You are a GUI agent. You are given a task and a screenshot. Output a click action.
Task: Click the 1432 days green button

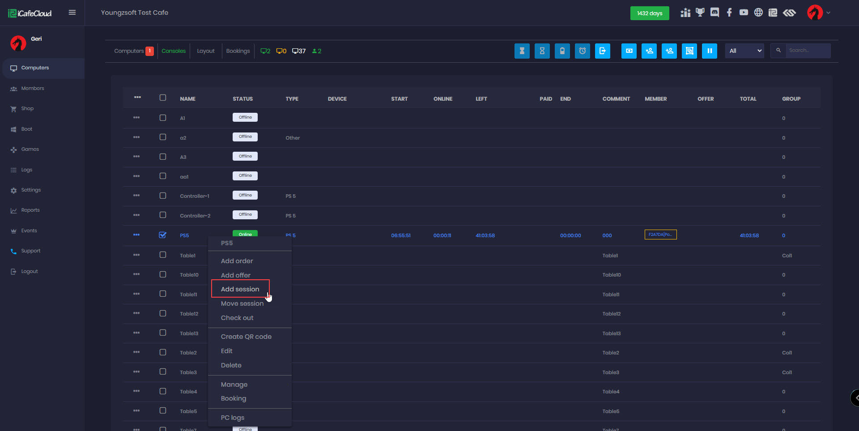[649, 13]
